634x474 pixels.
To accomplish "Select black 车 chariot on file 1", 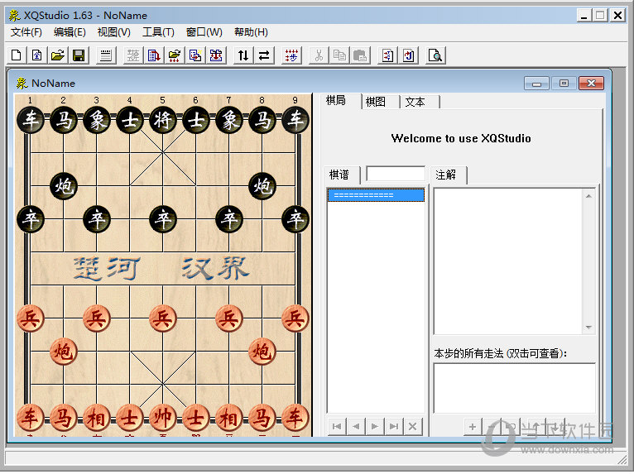I will click(x=31, y=120).
